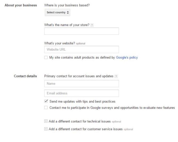This screenshot has width=178, height=142.
Task: Click the plus icon for customer service contact
Action: 46,129
